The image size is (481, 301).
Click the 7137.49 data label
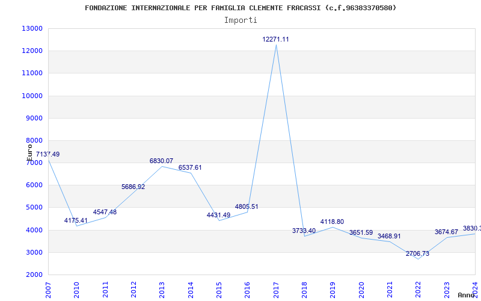click(48, 154)
